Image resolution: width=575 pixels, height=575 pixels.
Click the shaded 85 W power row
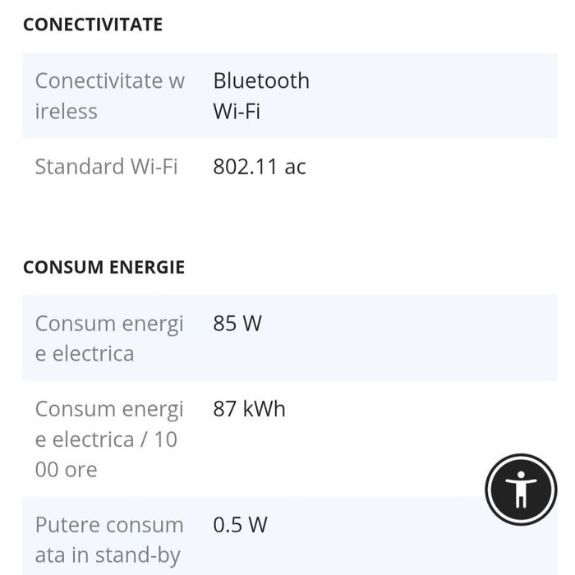(x=290, y=338)
